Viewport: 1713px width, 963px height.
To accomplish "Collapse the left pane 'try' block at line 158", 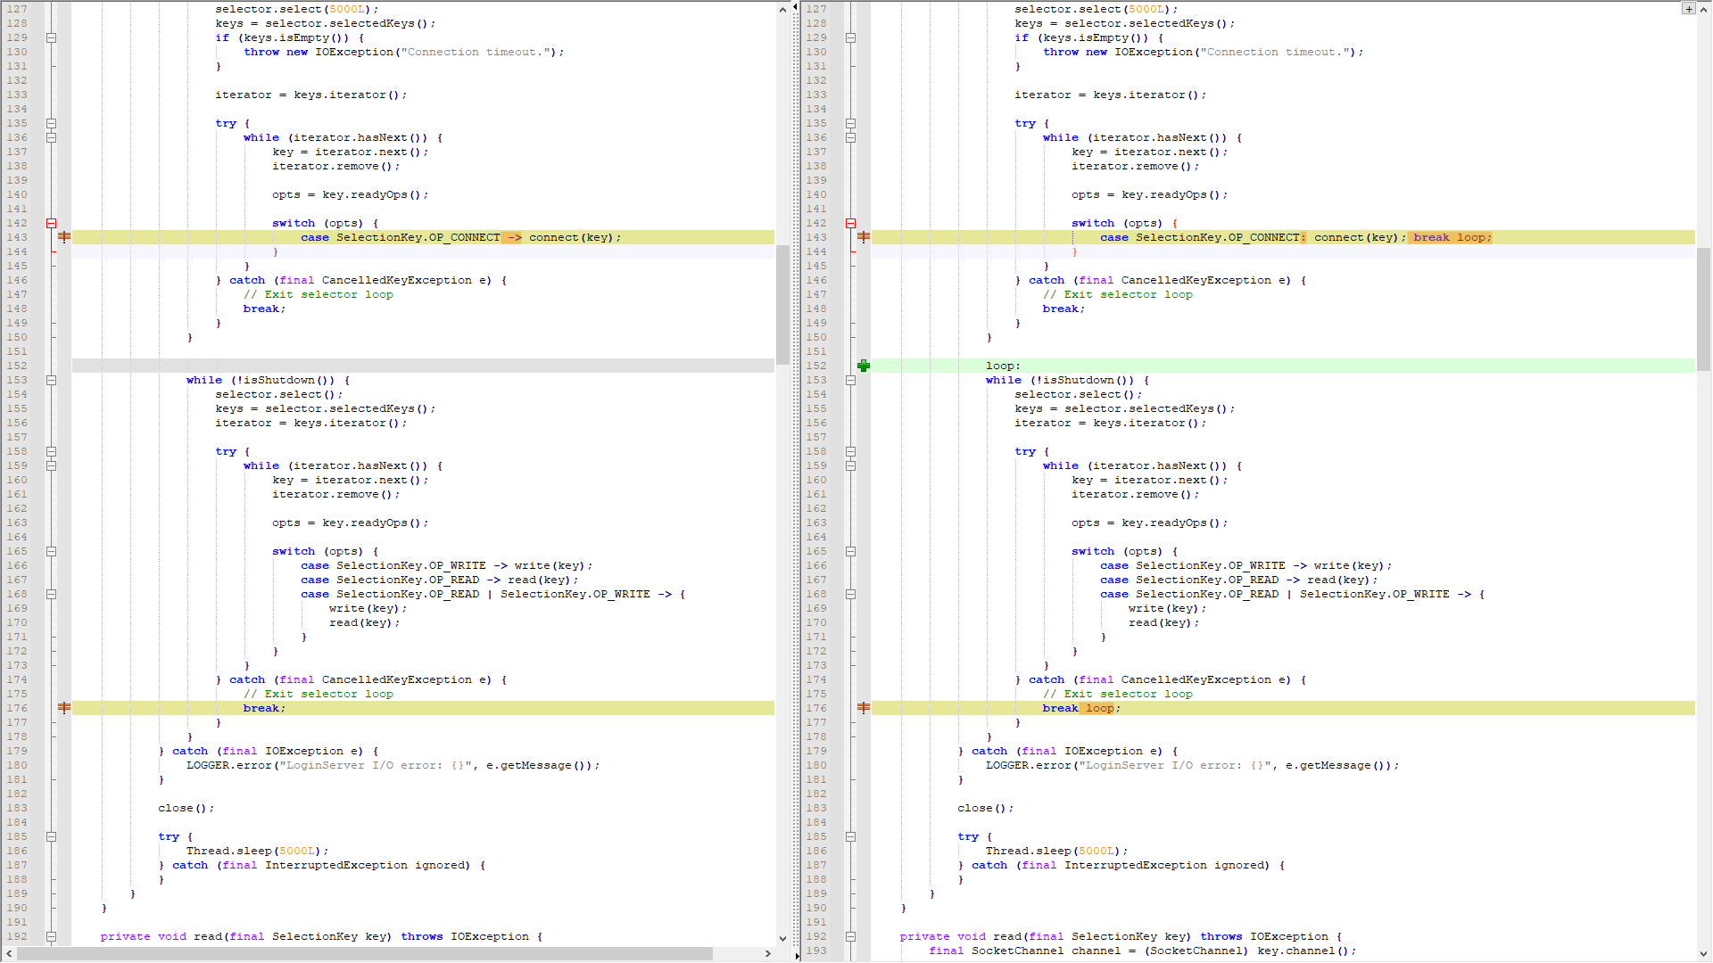I will click(x=52, y=451).
